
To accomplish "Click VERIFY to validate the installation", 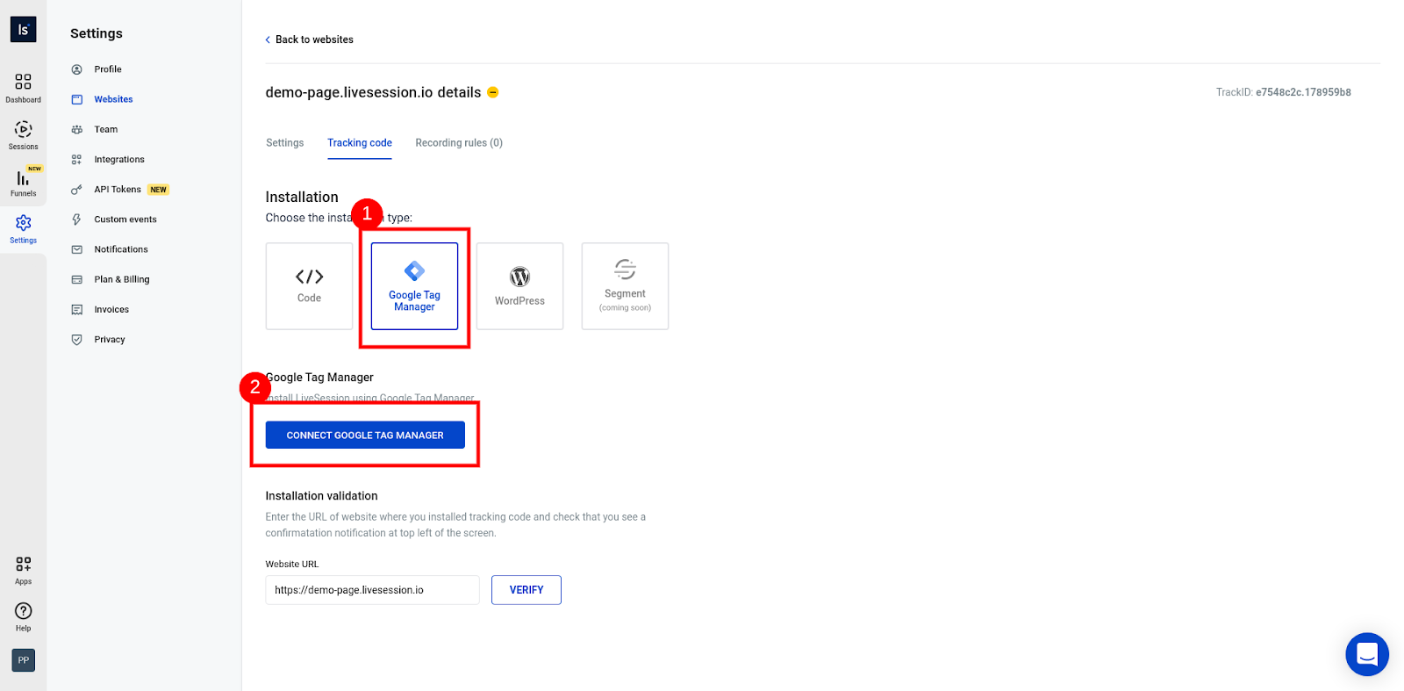I will click(x=526, y=589).
